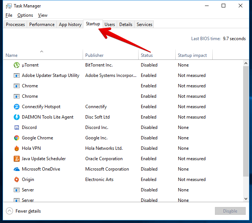Switch to the Services tab
The width and height of the screenshot is (252, 223).
(144, 25)
